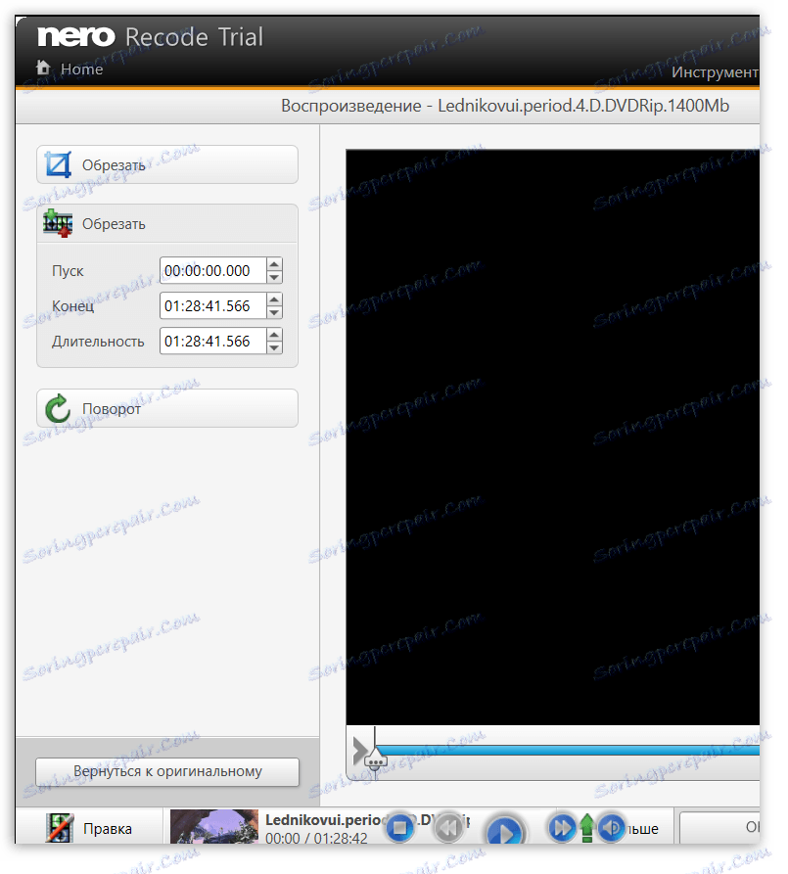Click the Правка edit icon
This screenshot has width=788, height=874.
[x=60, y=828]
